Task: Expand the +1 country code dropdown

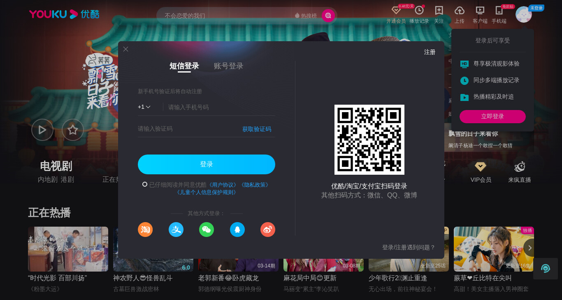Action: pyautogui.click(x=144, y=107)
